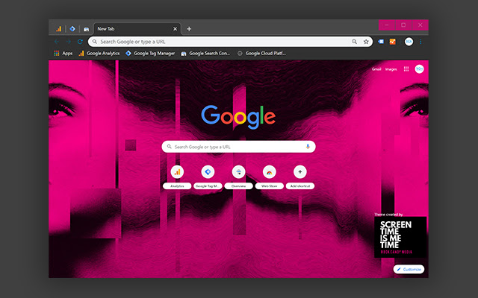The width and height of the screenshot is (478, 298).
Task: Open the Gmail link
Action: point(376,69)
